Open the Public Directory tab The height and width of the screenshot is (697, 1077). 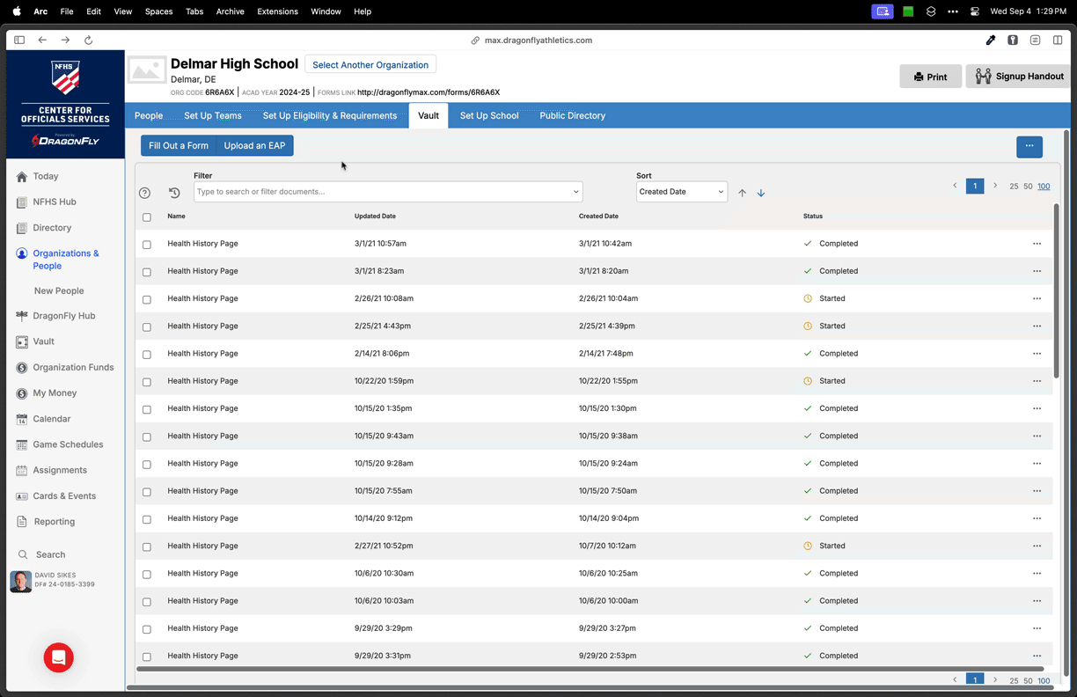pyautogui.click(x=572, y=115)
